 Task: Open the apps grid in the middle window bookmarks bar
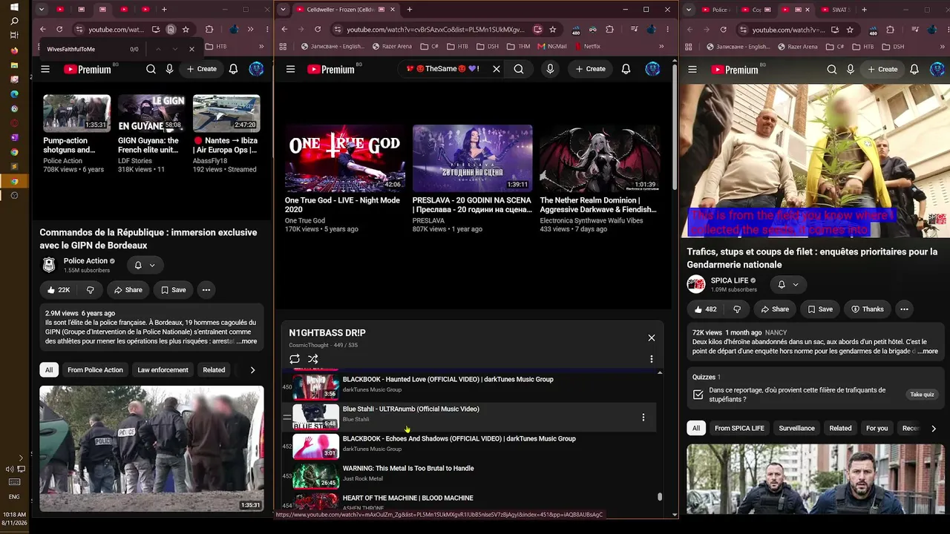click(283, 46)
